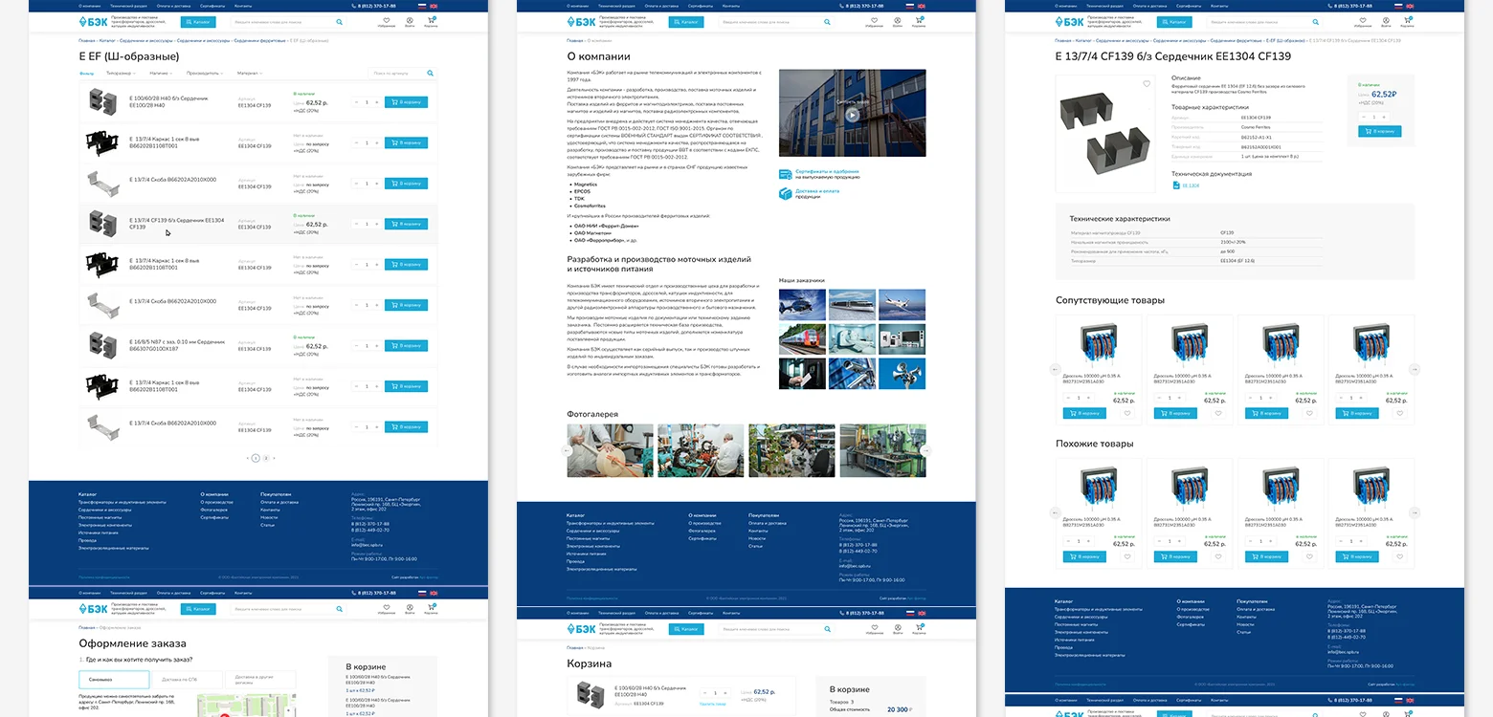Toggle the favorite heart on the E 13/7/4 product image
This screenshot has height=717, width=1493.
[x=1147, y=84]
